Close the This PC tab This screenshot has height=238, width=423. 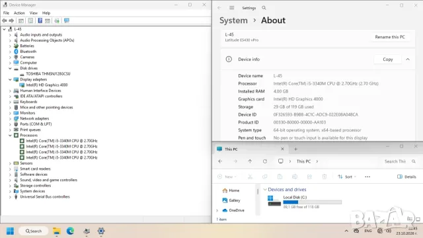(282, 149)
